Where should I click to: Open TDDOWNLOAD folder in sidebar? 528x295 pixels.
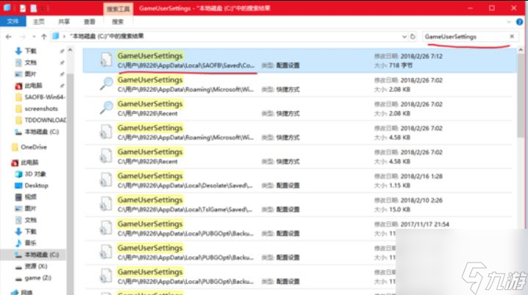(45, 120)
